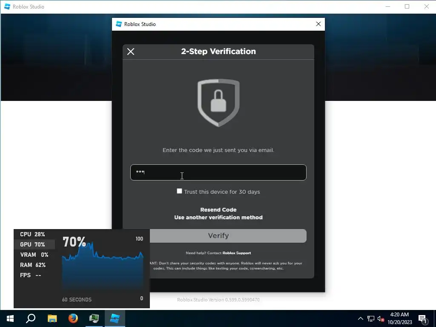Click the shield lock icon
436x327 pixels.
[218, 103]
